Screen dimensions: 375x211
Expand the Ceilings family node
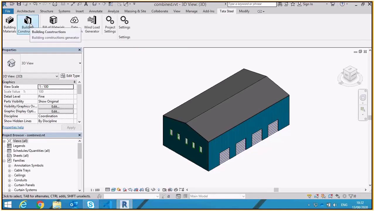point(9,175)
